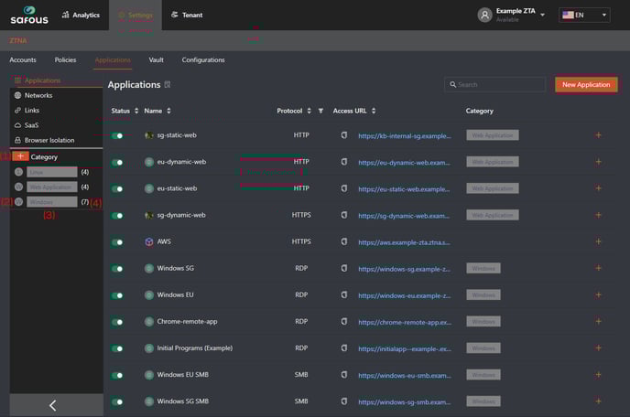630x417 pixels.
Task: Expand the Example ZTA account menu
Action: [x=542, y=15]
